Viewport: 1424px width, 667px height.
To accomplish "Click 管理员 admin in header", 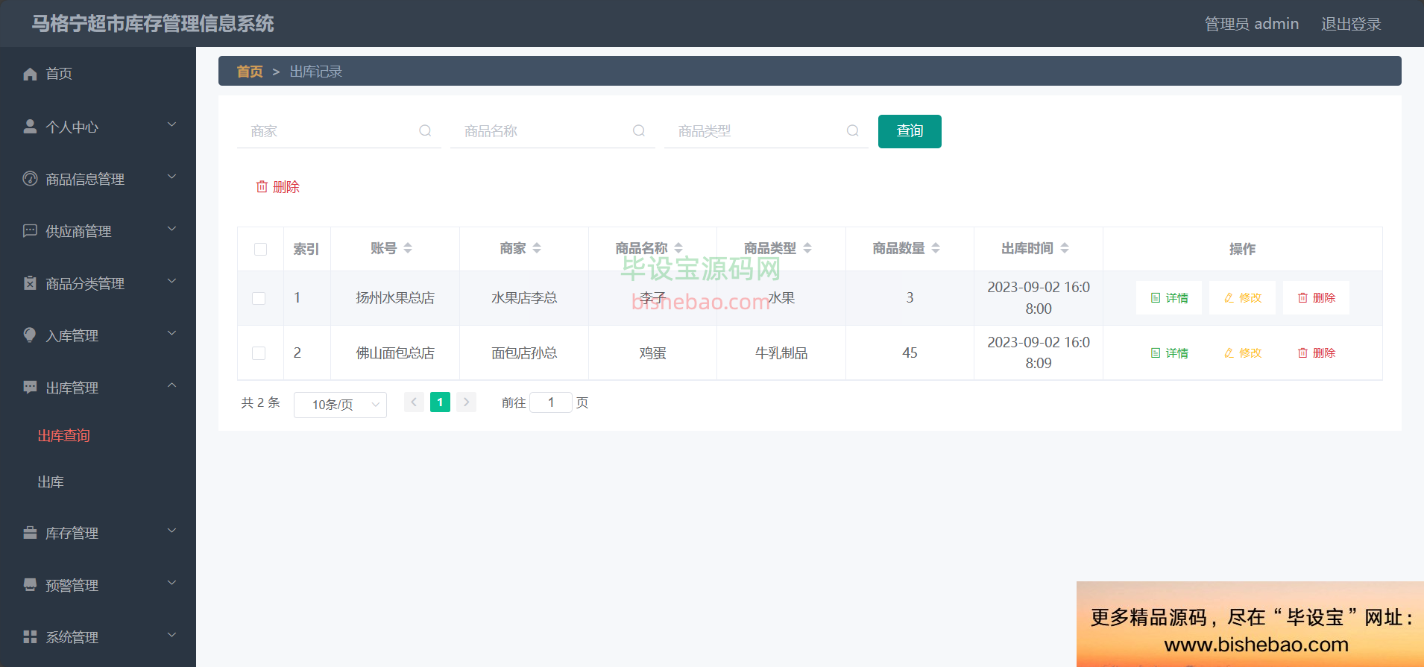I will click(x=1252, y=24).
